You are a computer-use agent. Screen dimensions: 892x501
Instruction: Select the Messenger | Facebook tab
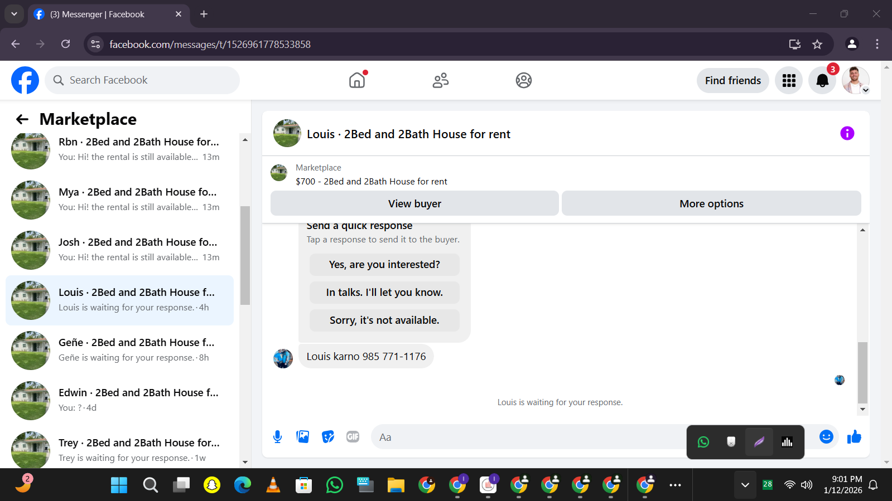[109, 14]
